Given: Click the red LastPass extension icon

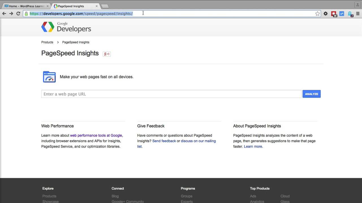Looking at the screenshot, I should pos(334,14).
